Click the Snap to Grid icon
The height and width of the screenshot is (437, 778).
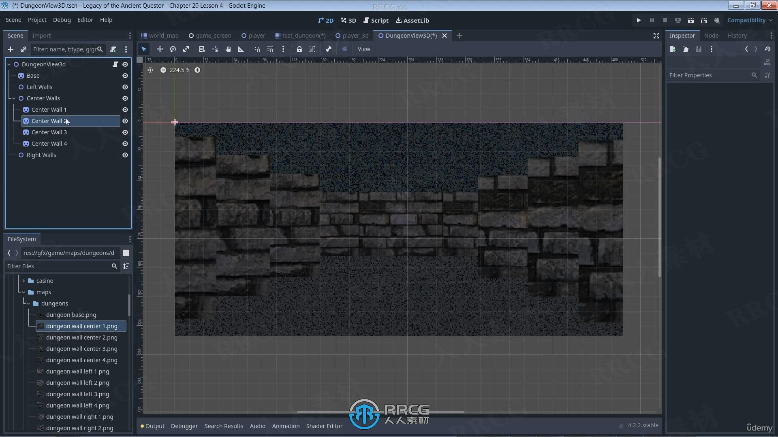coord(269,49)
